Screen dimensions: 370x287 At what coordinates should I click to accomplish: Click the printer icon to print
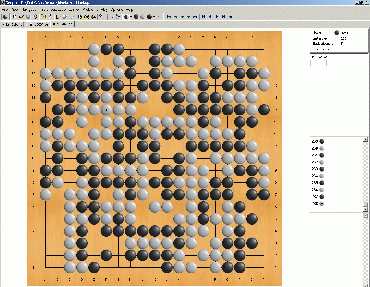pos(35,17)
